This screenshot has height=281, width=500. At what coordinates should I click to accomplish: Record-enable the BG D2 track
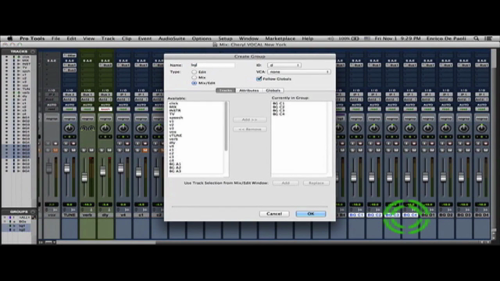(x=449, y=144)
